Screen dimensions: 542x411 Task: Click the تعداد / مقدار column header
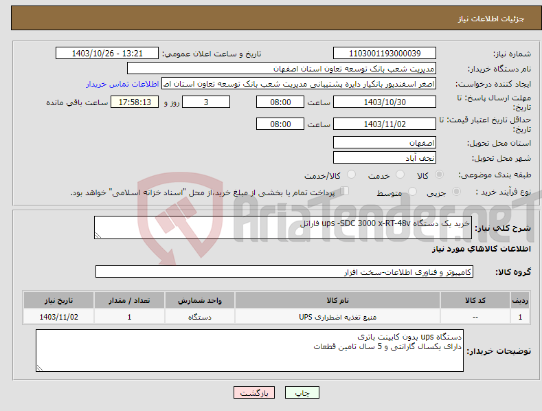click(129, 300)
